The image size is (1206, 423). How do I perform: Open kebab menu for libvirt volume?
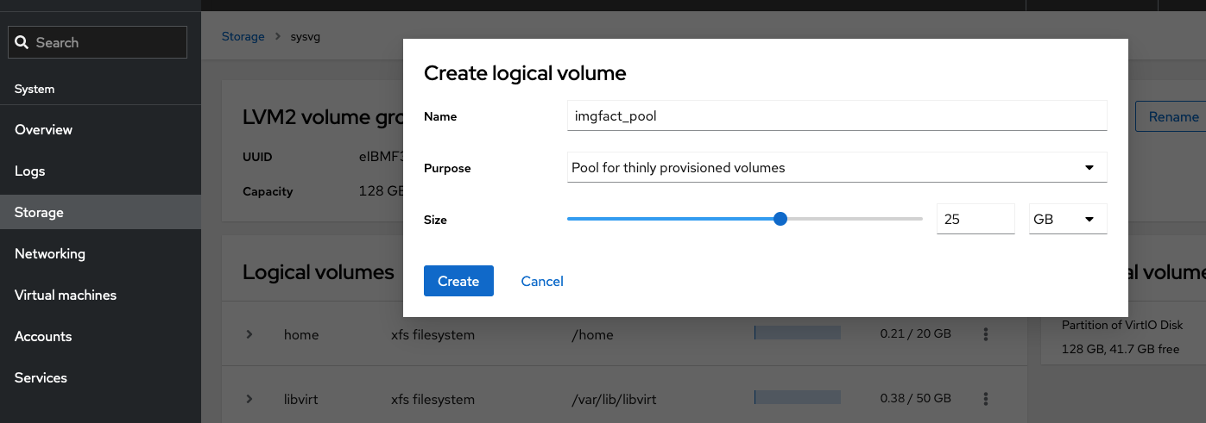tap(985, 399)
